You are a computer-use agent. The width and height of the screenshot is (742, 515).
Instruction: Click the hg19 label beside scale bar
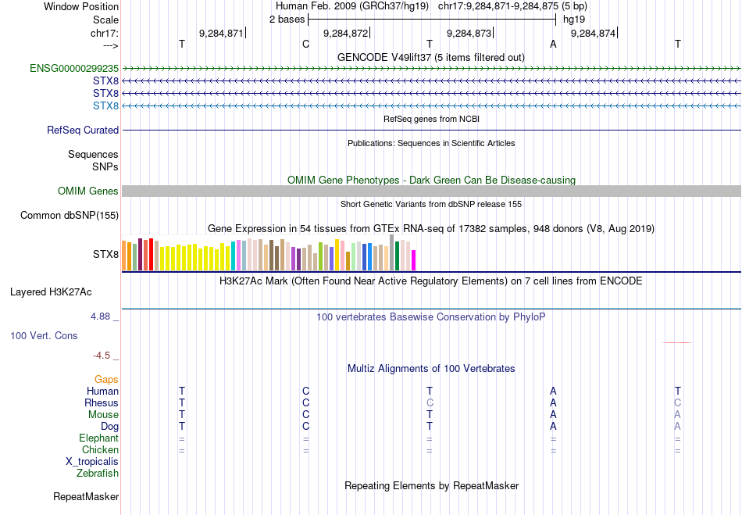pos(574,20)
